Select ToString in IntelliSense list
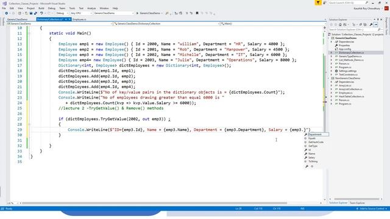 coord(313,162)
